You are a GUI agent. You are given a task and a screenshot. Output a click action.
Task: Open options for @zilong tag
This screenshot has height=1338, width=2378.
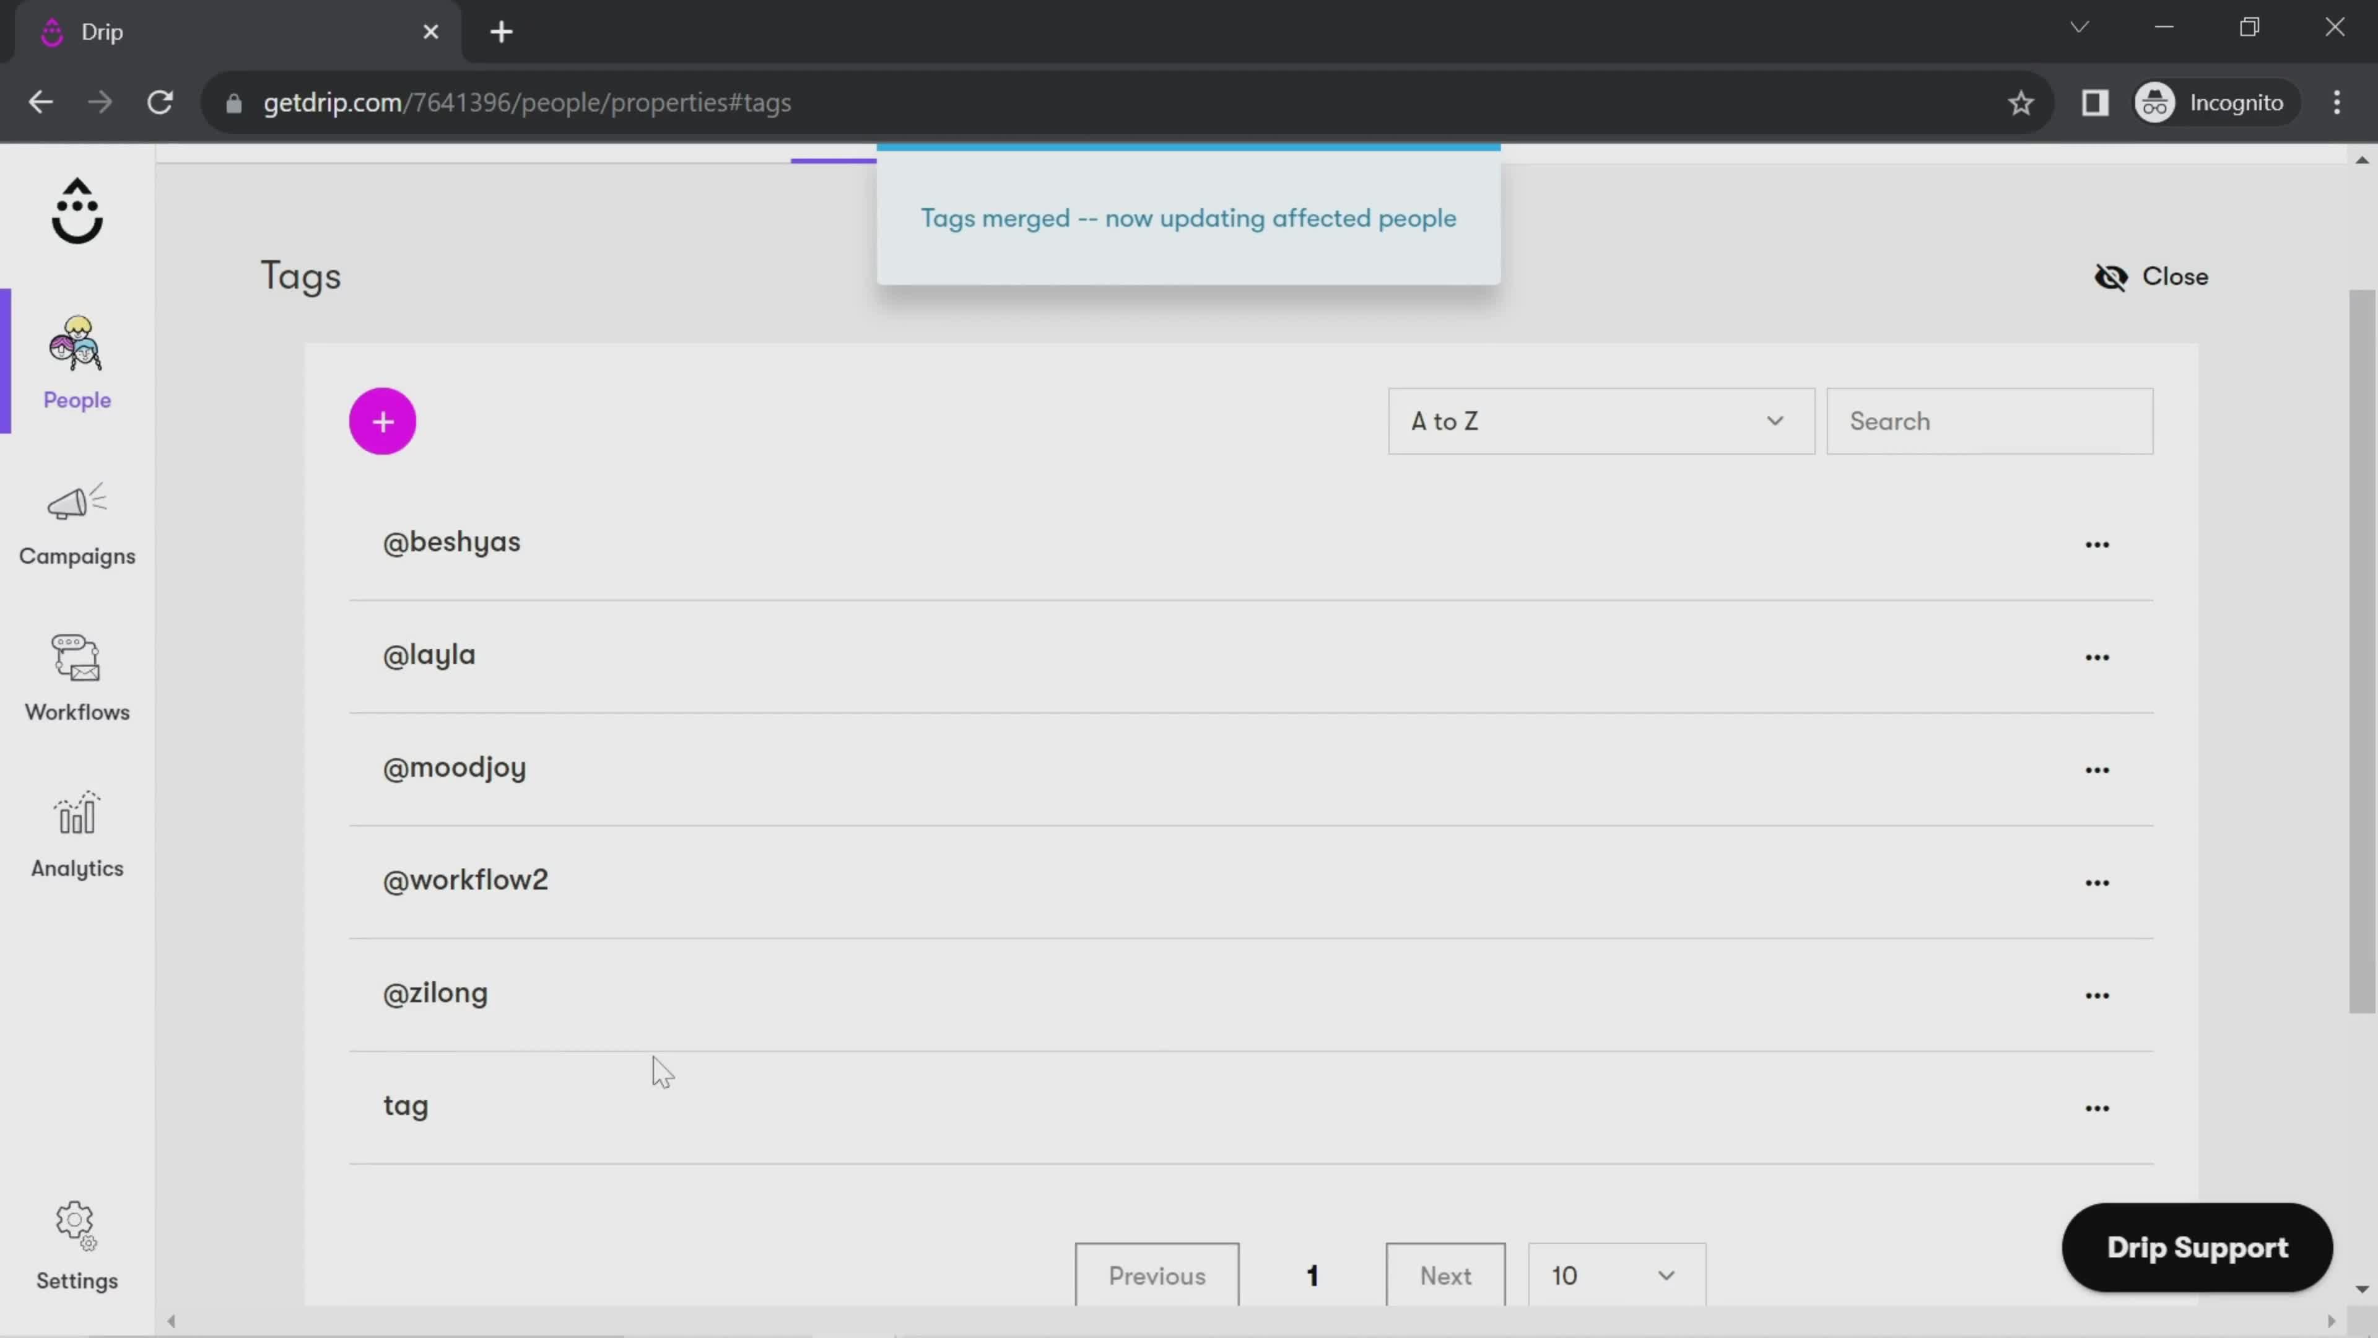coord(2097,994)
